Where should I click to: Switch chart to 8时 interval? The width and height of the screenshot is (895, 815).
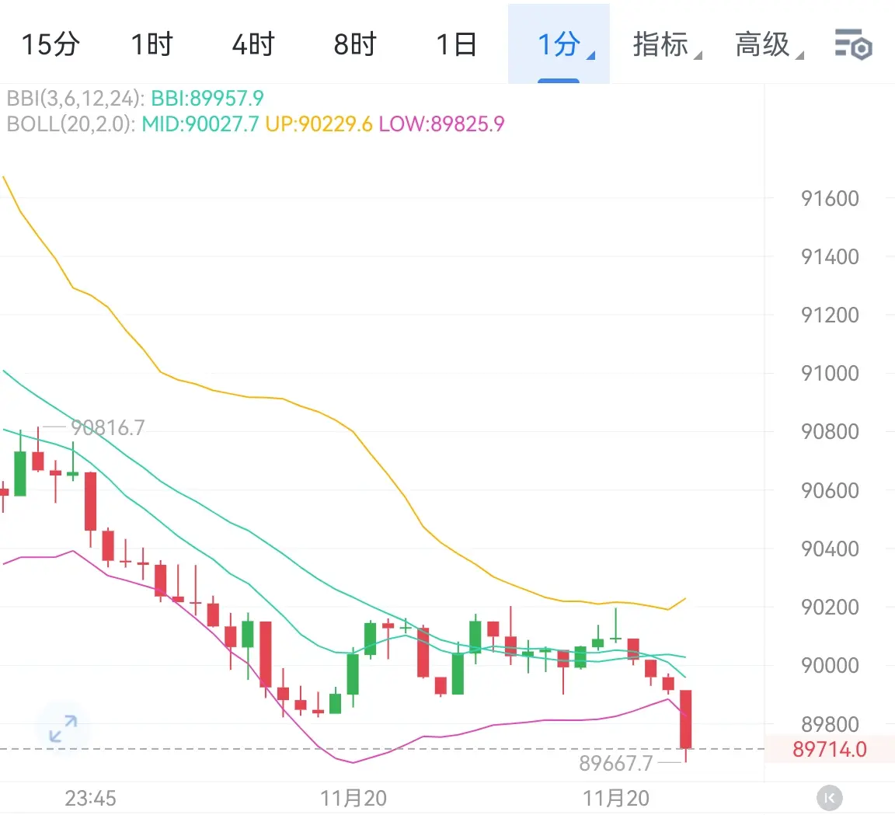click(355, 44)
